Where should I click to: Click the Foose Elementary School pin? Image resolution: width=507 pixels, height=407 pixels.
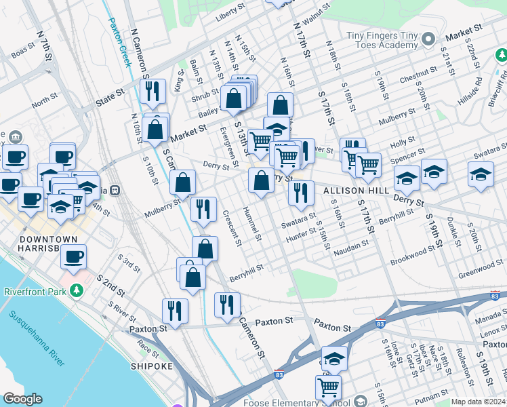(x=362, y=402)
